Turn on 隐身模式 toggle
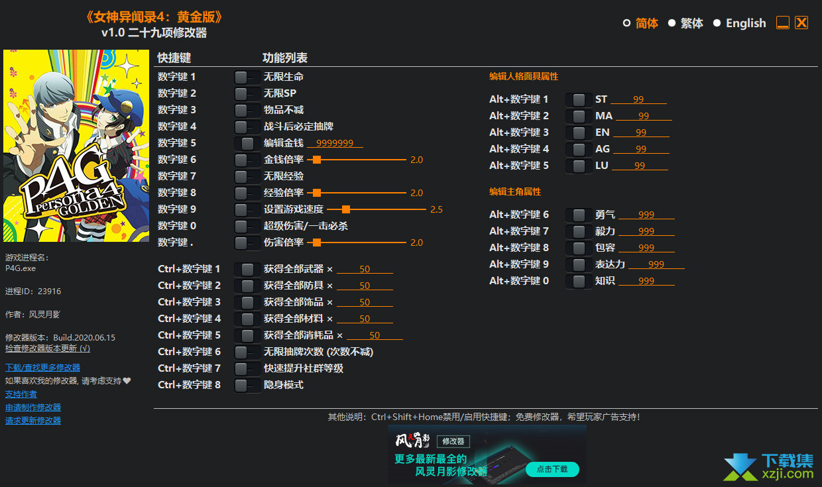The width and height of the screenshot is (822, 487). click(247, 385)
